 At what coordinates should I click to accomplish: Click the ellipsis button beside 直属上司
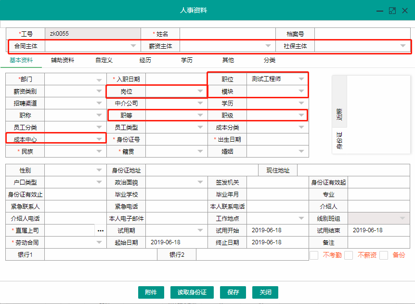click(100, 231)
